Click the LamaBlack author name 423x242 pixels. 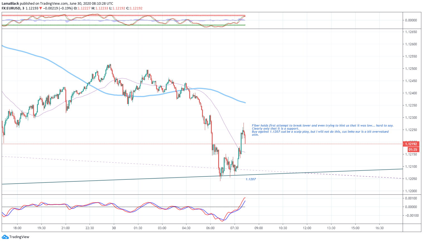pyautogui.click(x=10, y=3)
